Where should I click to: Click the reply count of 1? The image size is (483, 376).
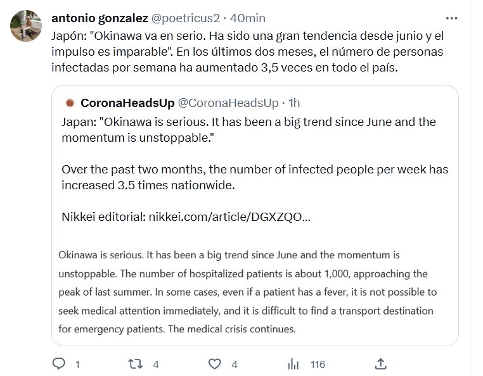point(77,365)
